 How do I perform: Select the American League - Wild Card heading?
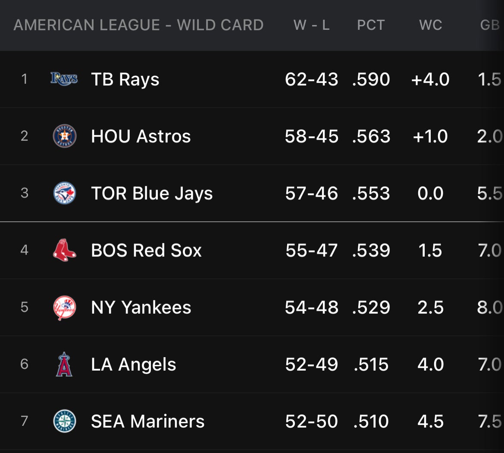pos(138,25)
